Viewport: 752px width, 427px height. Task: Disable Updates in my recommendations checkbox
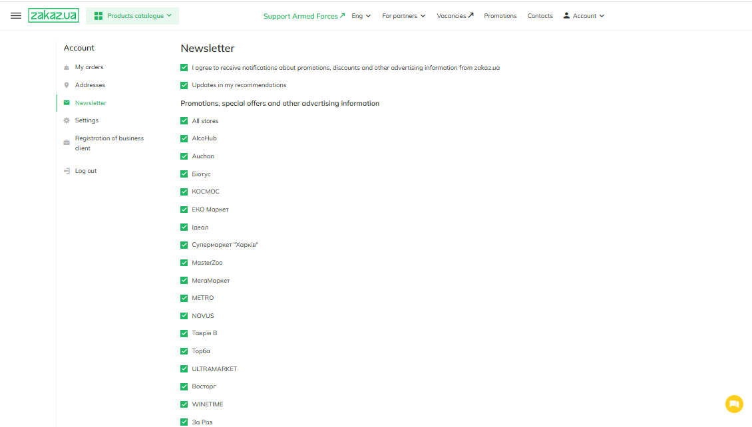[184, 85]
